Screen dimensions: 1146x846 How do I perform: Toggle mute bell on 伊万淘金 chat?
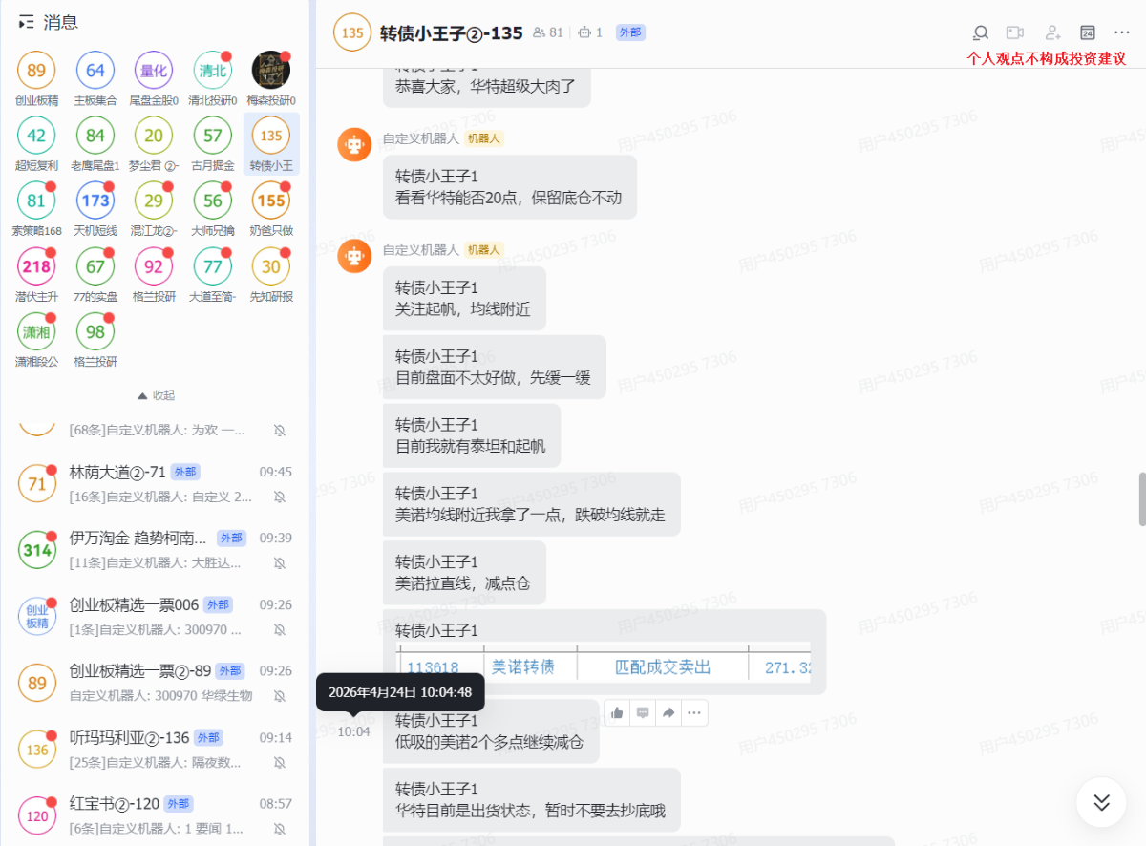pyautogui.click(x=279, y=562)
